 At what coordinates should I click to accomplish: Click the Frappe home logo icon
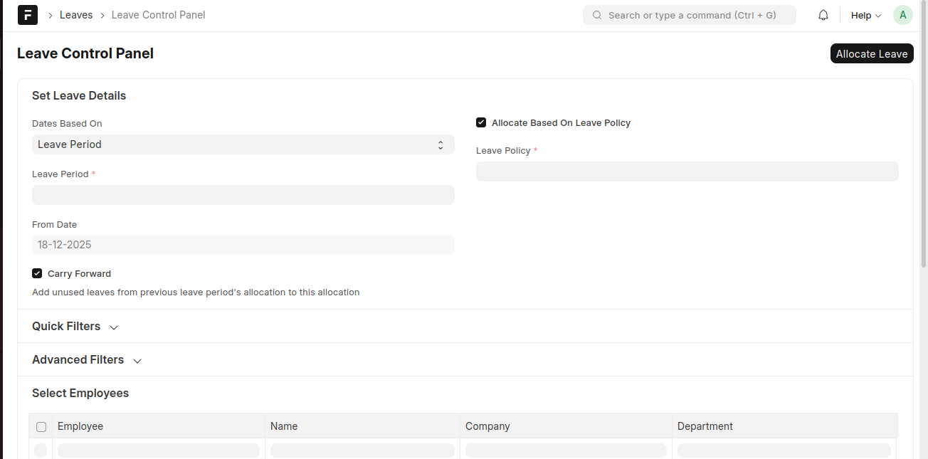point(28,15)
